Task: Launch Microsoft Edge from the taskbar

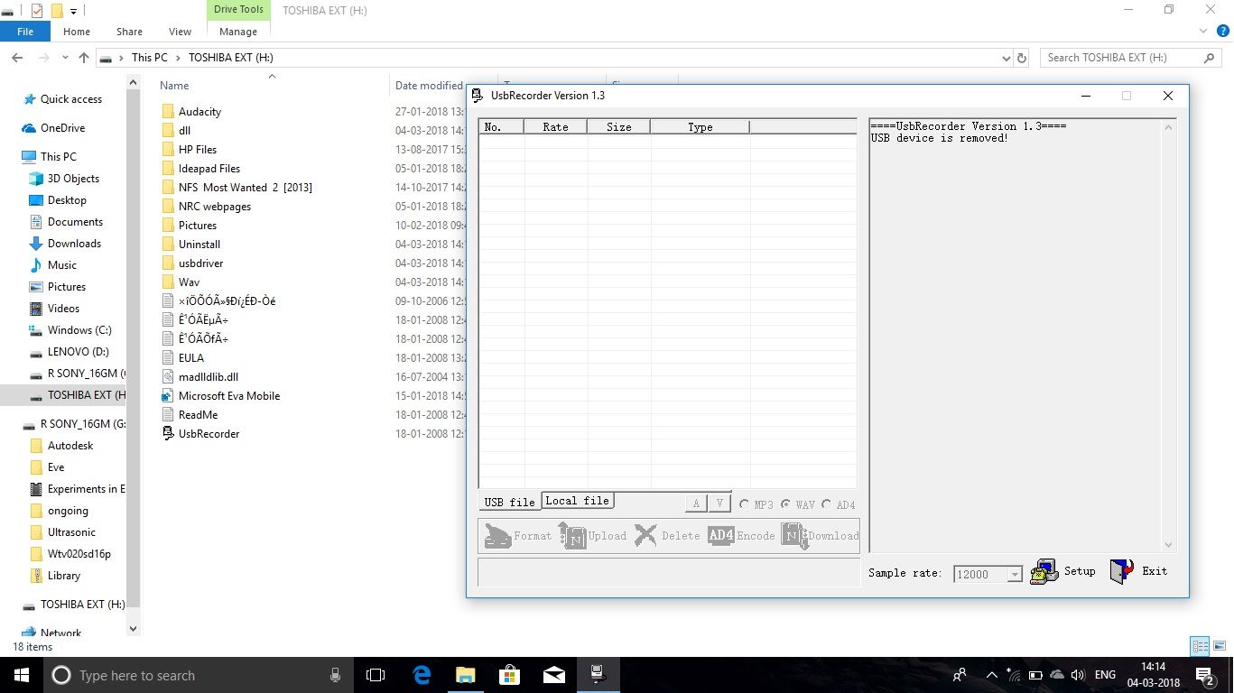Action: click(422, 675)
